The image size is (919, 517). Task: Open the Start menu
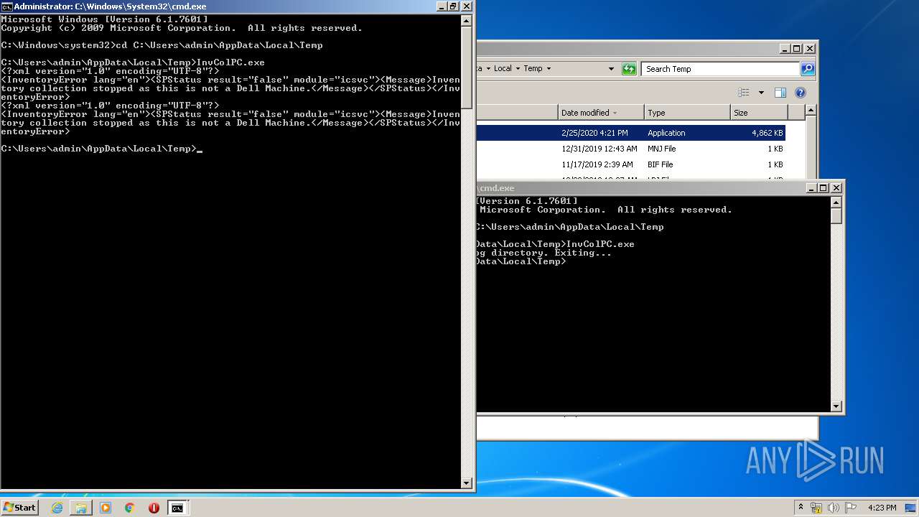click(19, 508)
